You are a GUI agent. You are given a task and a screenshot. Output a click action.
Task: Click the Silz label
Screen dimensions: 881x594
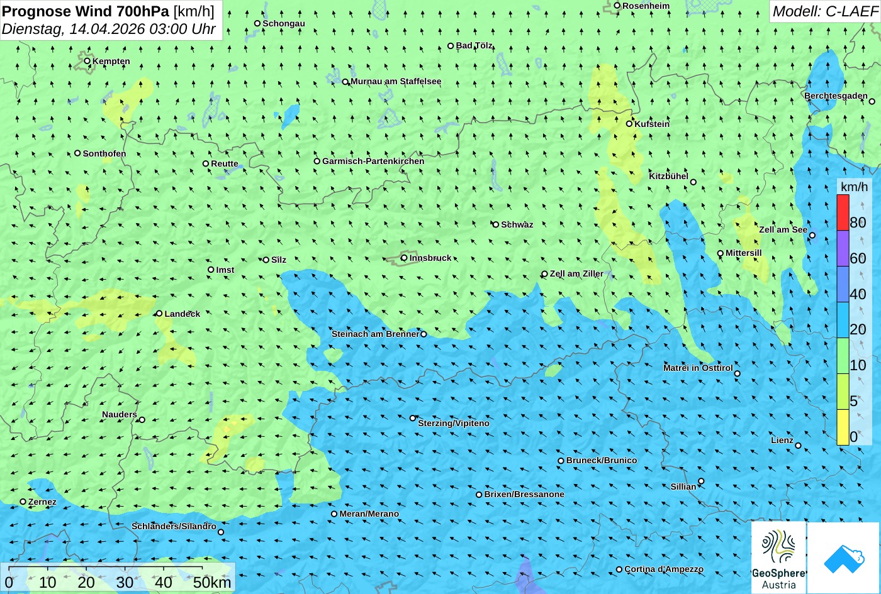click(x=279, y=260)
